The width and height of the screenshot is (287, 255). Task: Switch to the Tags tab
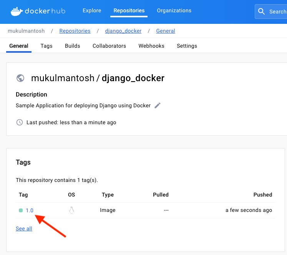(x=46, y=46)
